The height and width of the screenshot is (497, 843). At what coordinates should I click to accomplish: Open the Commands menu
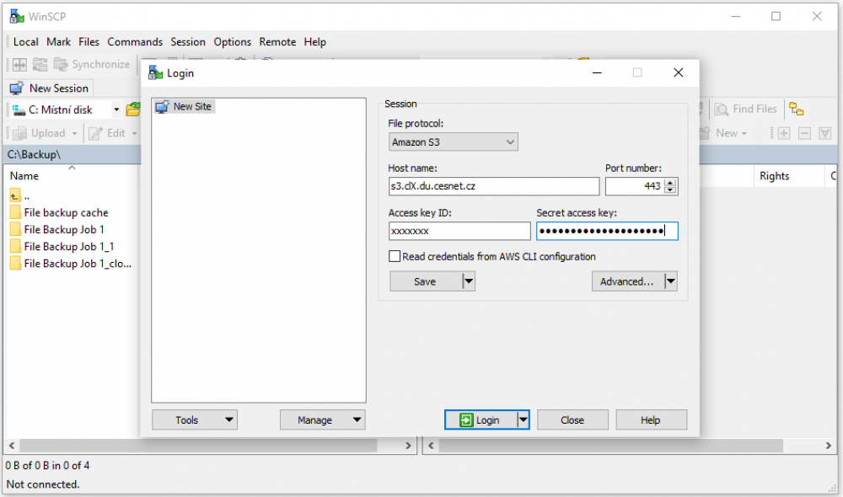pyautogui.click(x=135, y=41)
